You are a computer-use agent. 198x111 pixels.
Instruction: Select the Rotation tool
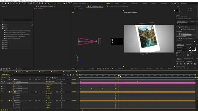click(x=23, y=3)
